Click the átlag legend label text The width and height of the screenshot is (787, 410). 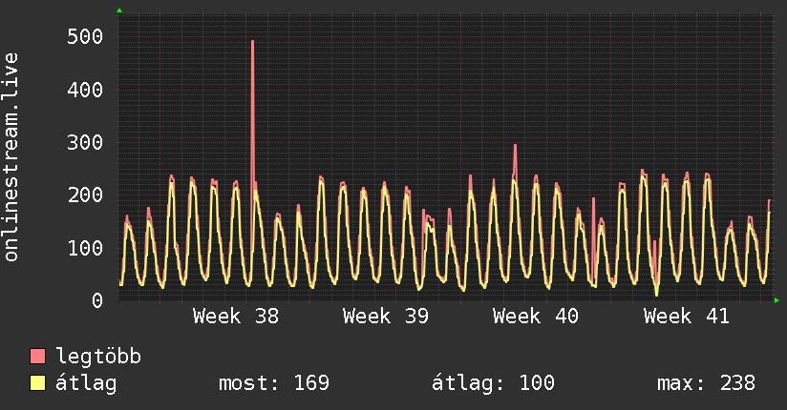(x=86, y=383)
